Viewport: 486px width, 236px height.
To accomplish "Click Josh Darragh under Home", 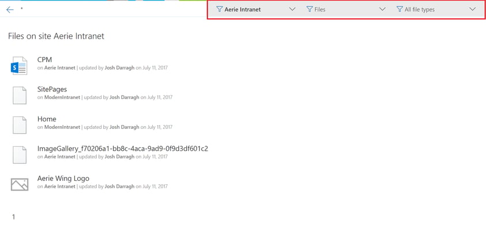I will coord(125,127).
